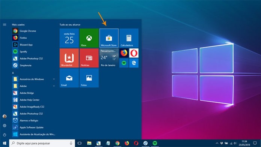Click the small Edge tile in the tile group
Image resolution: width=261 pixels, height=147 pixels.
(x=134, y=63)
